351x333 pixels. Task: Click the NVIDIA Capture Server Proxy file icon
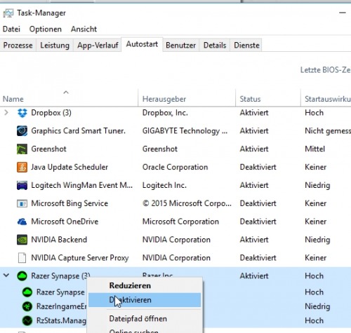pyautogui.click(x=22, y=258)
